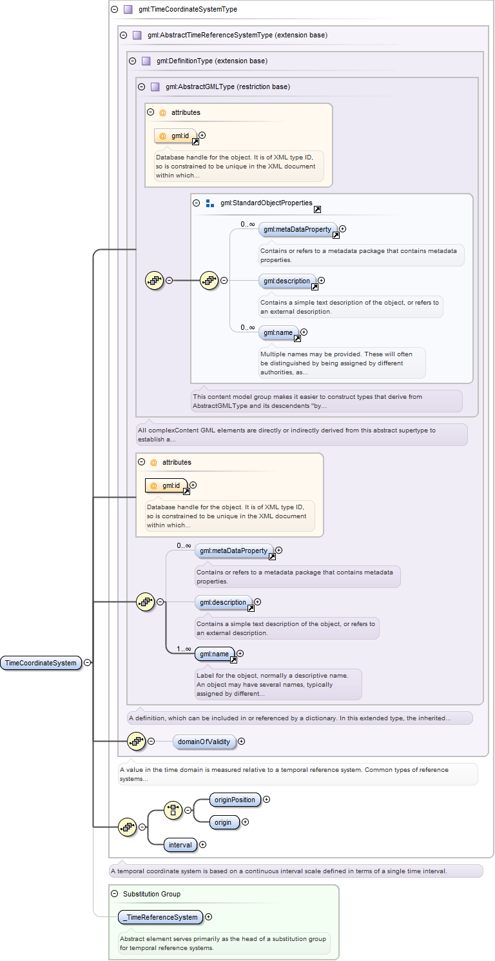Expand the originPosition element

pyautogui.click(x=266, y=800)
